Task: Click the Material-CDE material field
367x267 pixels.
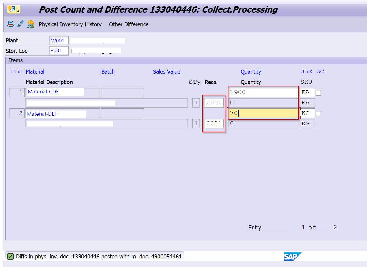Action: 62,92
